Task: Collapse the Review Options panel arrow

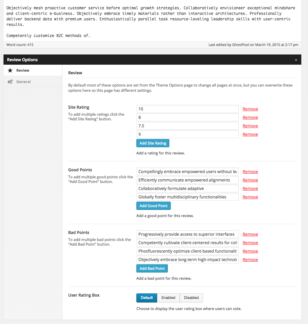Action: (x=296, y=60)
